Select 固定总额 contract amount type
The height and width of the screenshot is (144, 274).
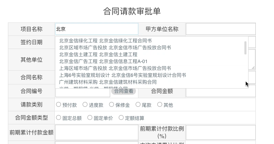59,118
